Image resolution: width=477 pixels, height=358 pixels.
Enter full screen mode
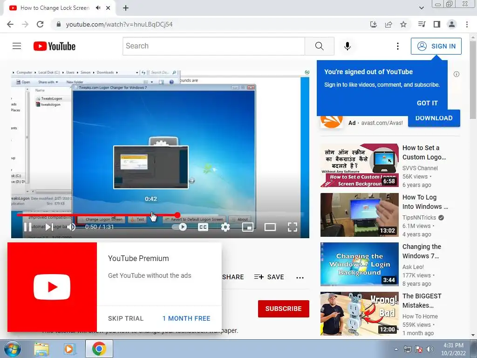293,227
